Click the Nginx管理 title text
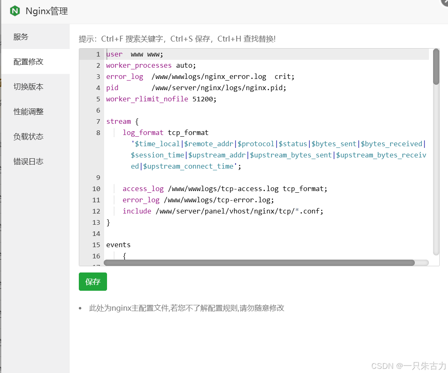 coord(47,11)
